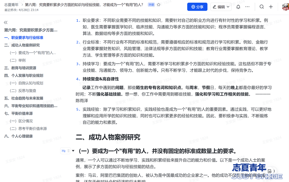Image resolution: width=289 pixels, height=182 pixels.
Task: Go to 七、平衡价值来源 section
Action: point(18,113)
